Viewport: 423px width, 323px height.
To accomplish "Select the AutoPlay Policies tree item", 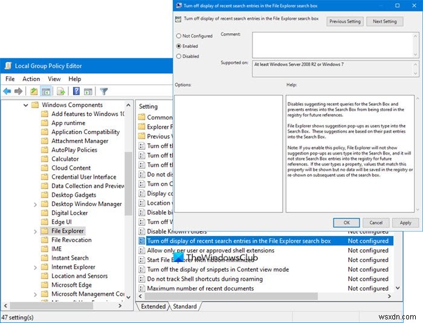I will [74, 150].
